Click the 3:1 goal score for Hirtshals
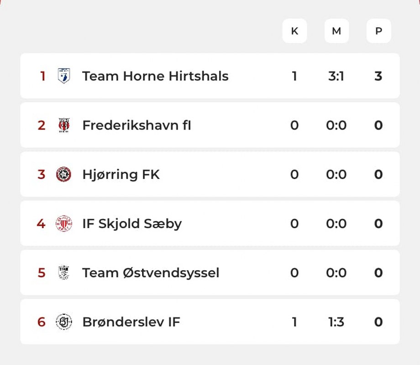The image size is (420, 365). [336, 76]
